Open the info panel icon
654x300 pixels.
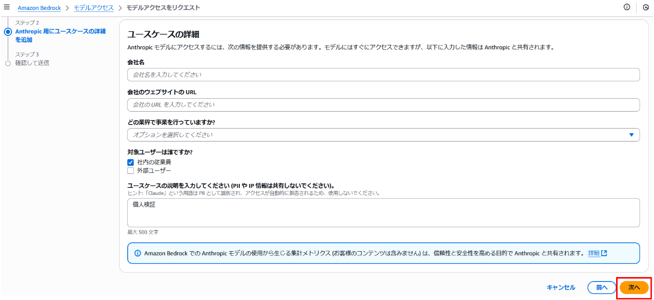point(627,7)
